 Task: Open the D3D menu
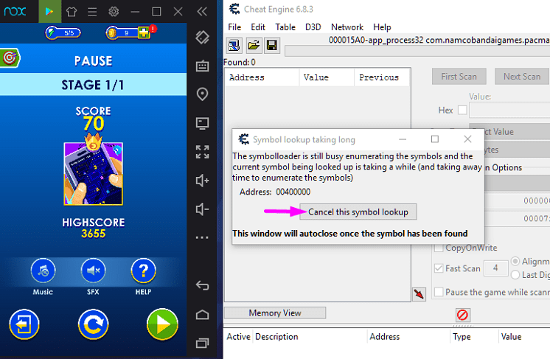313,27
